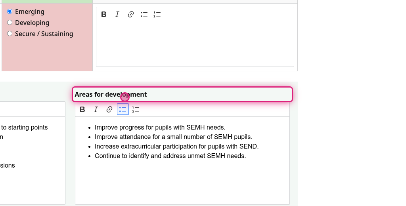Toggle italic in Areas for development editor
Image resolution: width=406 pixels, height=206 pixels.
click(96, 109)
